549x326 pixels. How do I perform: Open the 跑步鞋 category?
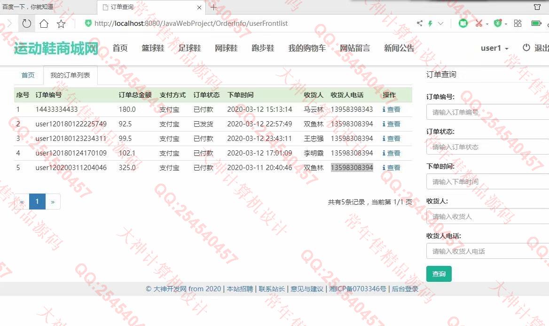(x=263, y=48)
